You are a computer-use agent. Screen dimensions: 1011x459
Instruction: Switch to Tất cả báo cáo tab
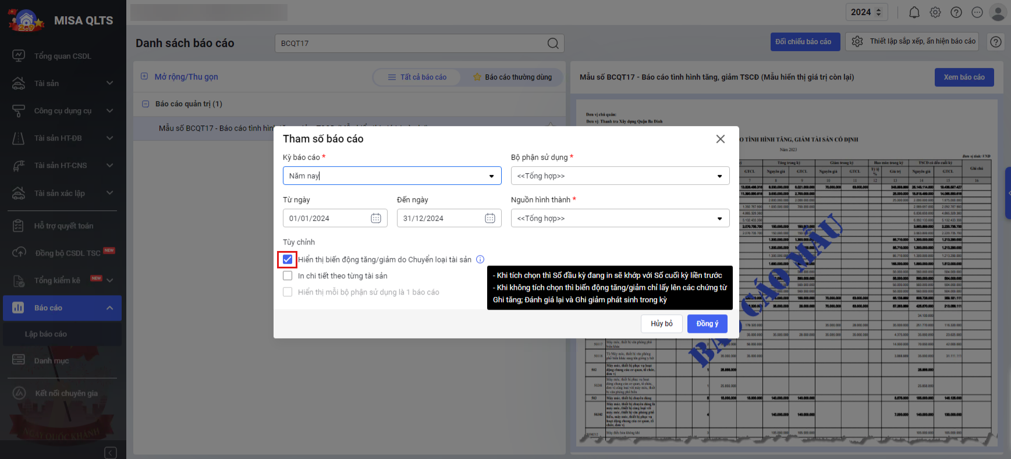[x=417, y=77]
